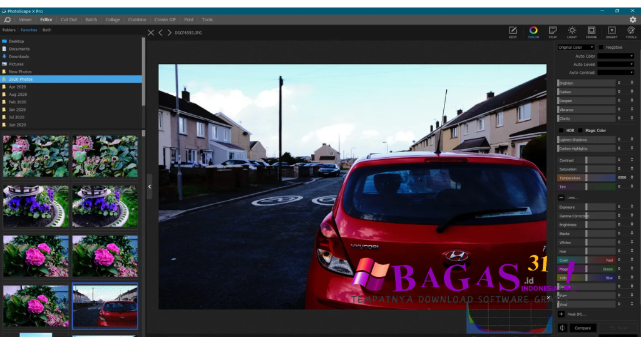Click the Temperature slider
Screen dimensions: 641x337
click(x=586, y=177)
